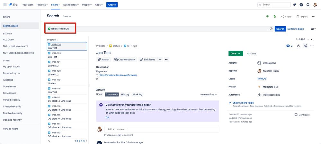Select issue WTF-117 in the list

tap(67, 99)
